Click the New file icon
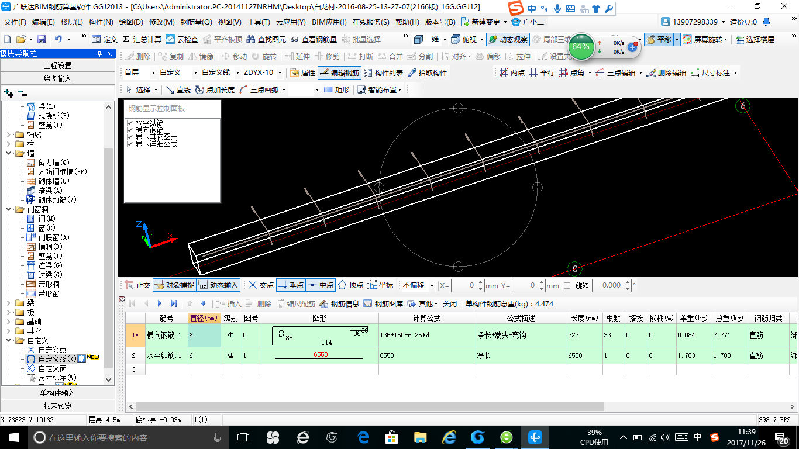This screenshot has height=449, width=799. pos(7,39)
